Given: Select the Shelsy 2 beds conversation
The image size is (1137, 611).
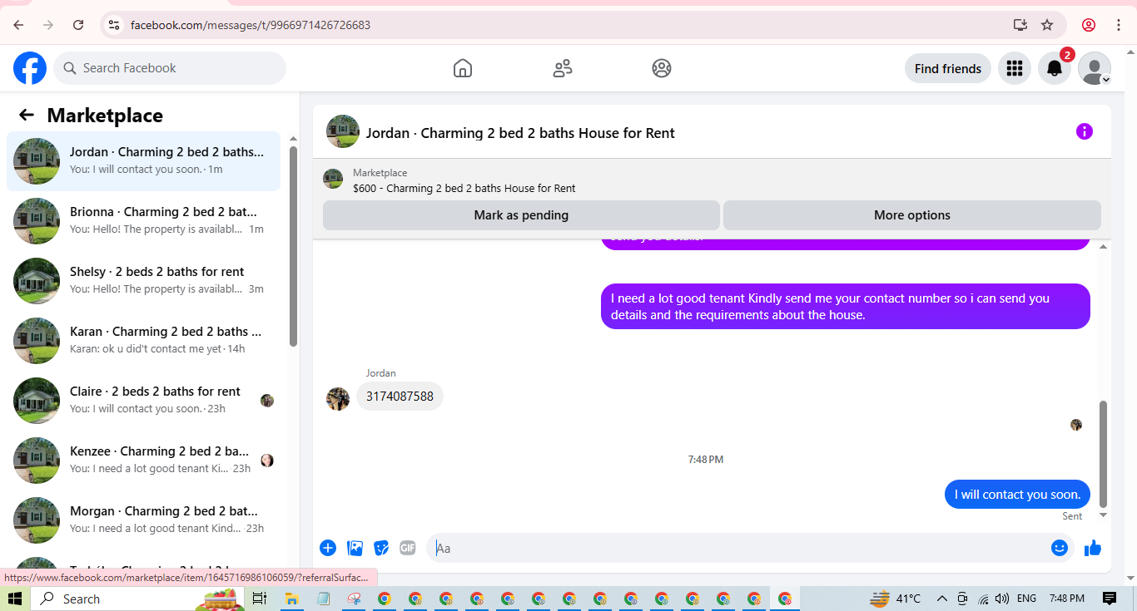Looking at the screenshot, I should coord(143,281).
